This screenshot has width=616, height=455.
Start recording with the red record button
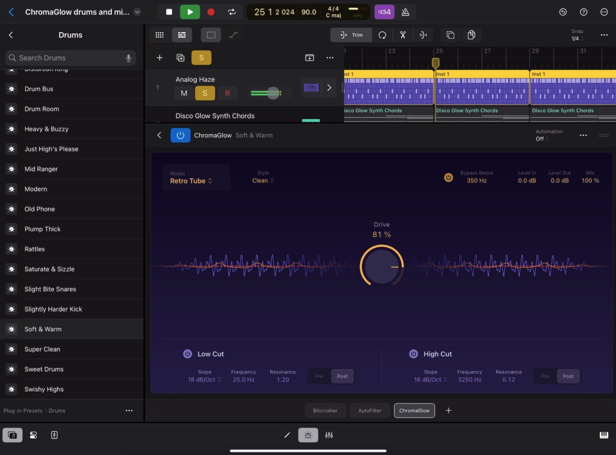point(211,12)
